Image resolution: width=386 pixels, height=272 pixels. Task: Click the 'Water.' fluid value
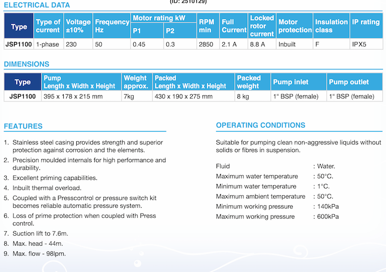click(326, 166)
